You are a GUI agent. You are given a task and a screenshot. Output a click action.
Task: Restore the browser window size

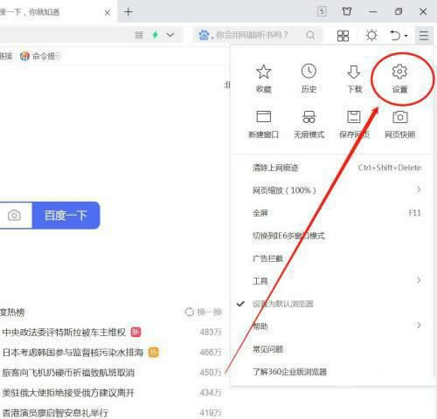click(x=399, y=11)
